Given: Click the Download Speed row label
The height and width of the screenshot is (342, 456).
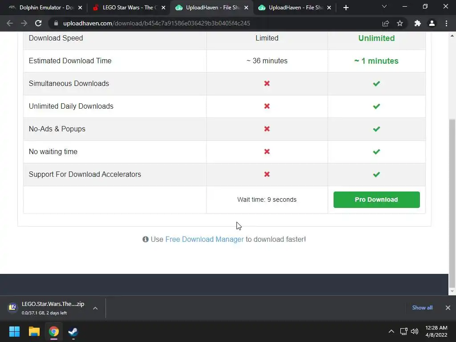Looking at the screenshot, I should coord(56,38).
